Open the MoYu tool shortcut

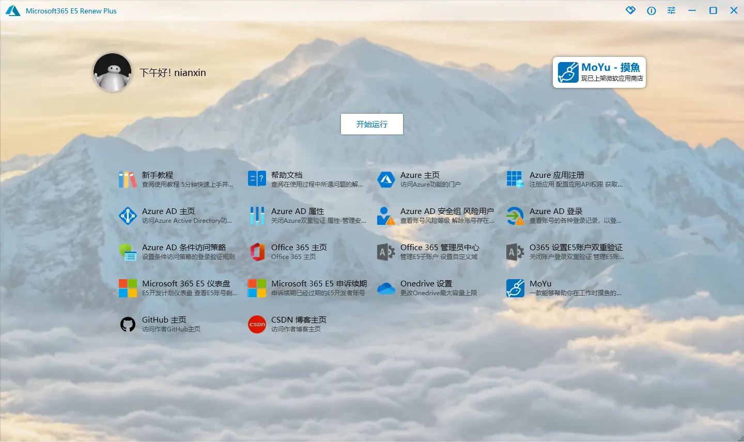coord(540,287)
